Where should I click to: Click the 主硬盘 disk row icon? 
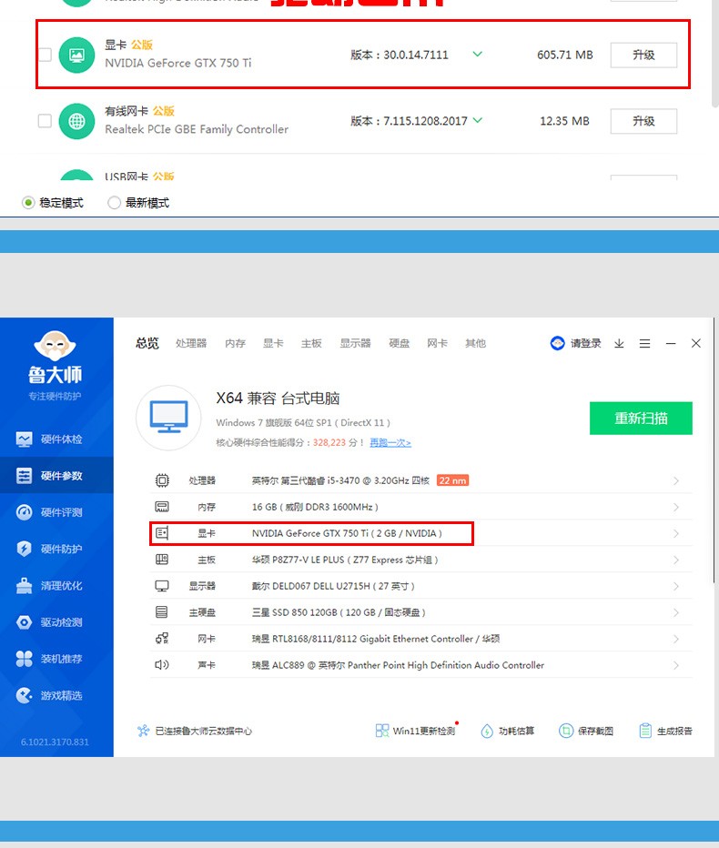(162, 612)
